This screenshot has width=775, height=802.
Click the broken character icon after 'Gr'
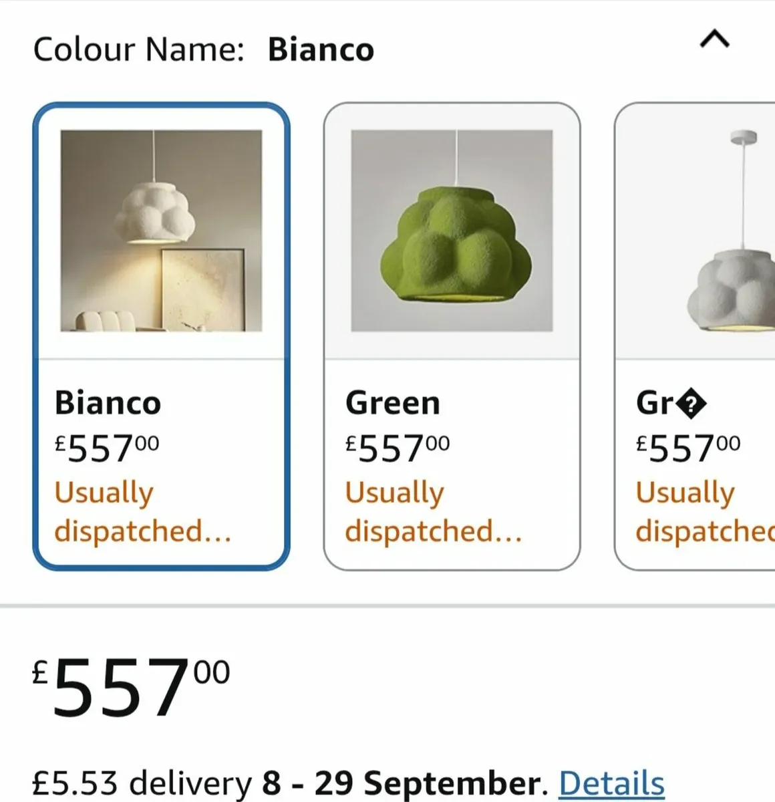(691, 404)
